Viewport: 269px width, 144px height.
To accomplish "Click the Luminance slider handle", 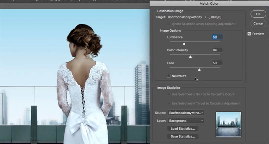I will (x=184, y=44).
